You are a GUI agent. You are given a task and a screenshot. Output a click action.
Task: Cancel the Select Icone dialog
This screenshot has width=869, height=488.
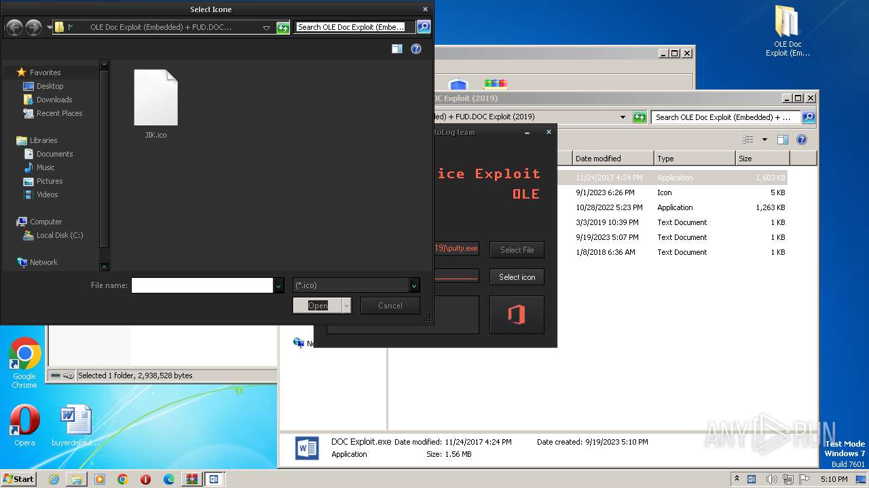point(390,306)
